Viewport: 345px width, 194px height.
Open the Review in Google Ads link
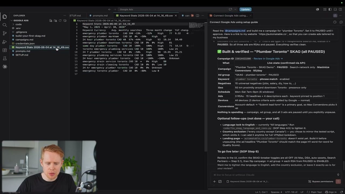click(268, 58)
